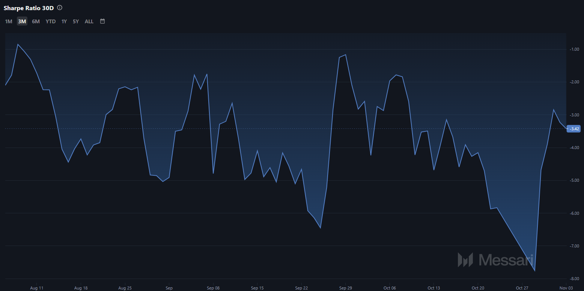Click the Sep 29 x-axis label
This screenshot has height=291, width=584.
pos(345,288)
